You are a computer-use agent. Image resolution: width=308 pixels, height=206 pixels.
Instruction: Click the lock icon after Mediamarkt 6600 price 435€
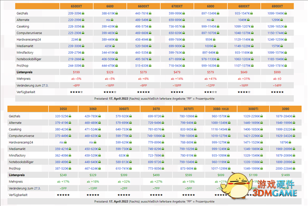[x=113, y=46]
